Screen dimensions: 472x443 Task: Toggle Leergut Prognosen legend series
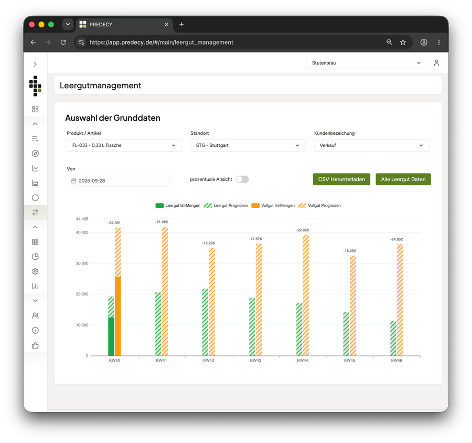pos(226,206)
